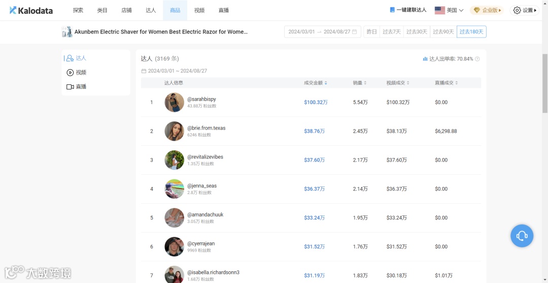
Task: Open @cyerrajean avatar
Action: (x=175, y=246)
